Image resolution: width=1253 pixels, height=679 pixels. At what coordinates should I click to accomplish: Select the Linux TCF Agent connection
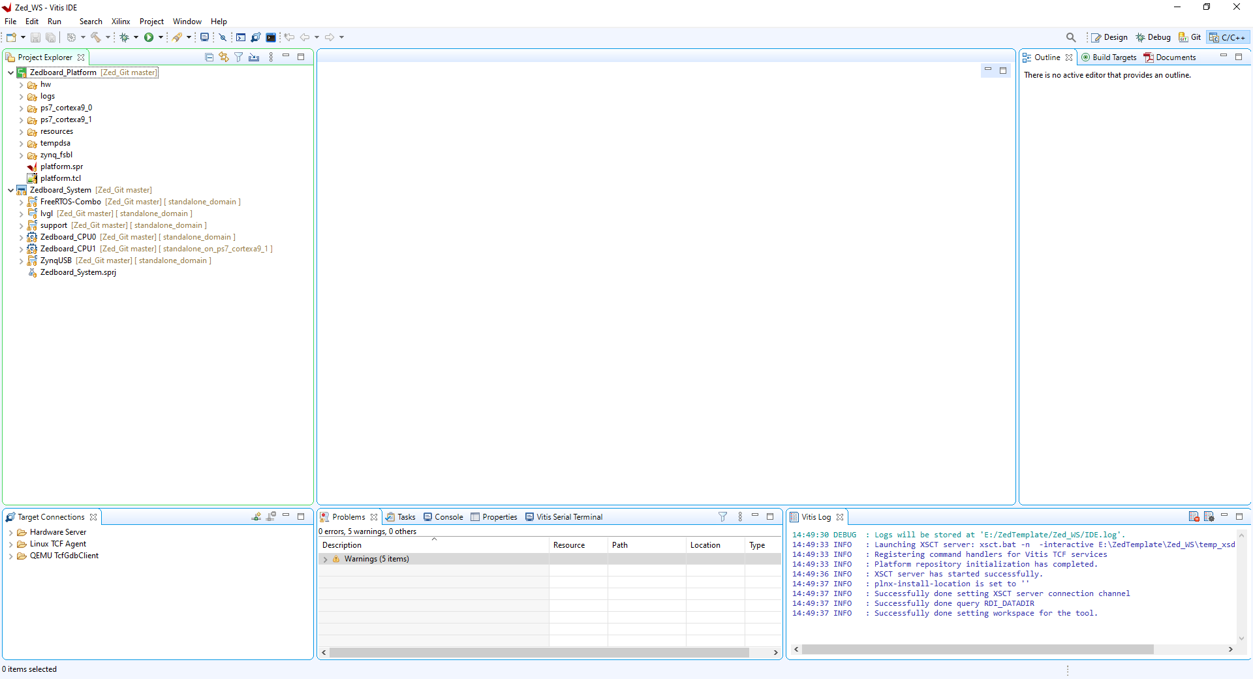(x=57, y=544)
